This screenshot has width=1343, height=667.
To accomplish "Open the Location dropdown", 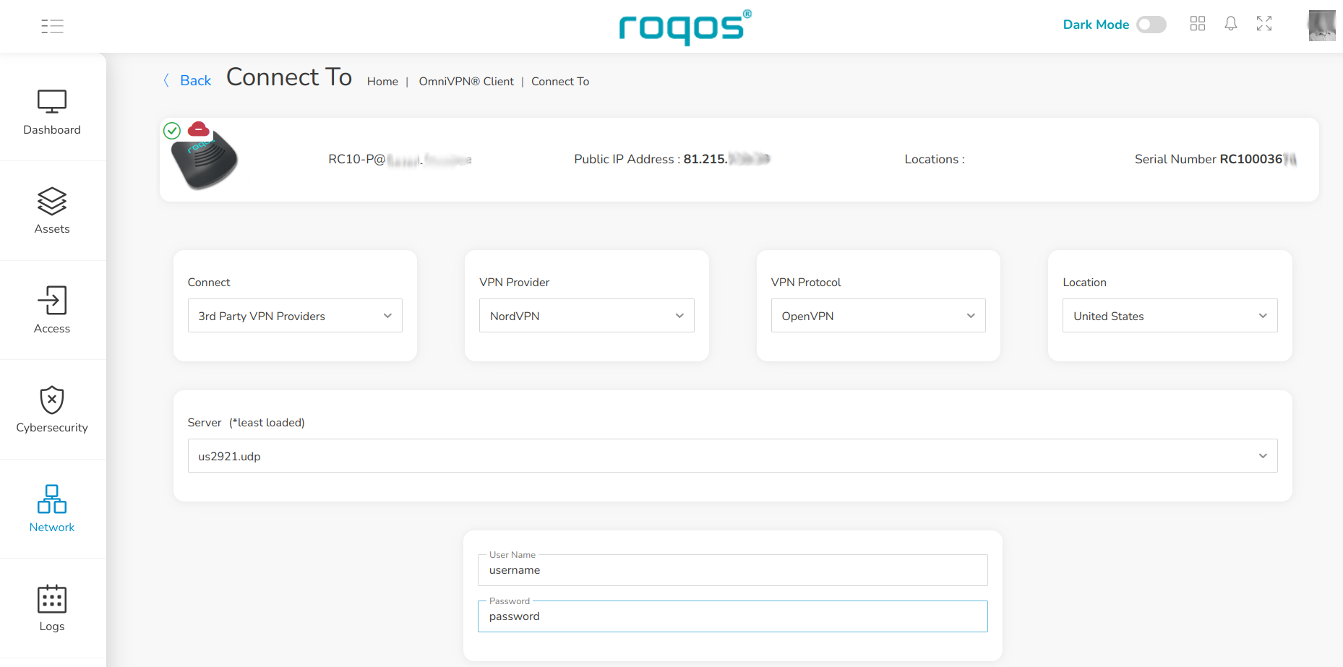I will [x=1170, y=316].
